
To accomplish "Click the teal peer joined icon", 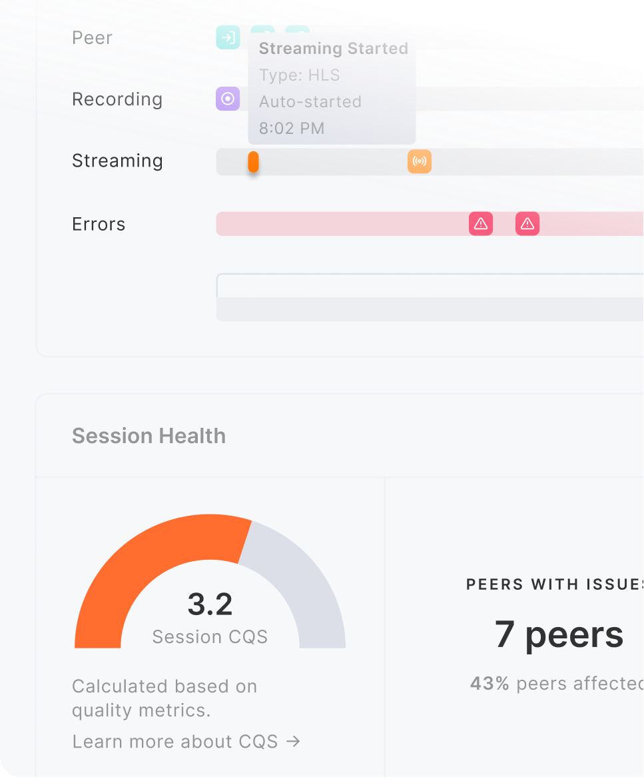I will [228, 37].
